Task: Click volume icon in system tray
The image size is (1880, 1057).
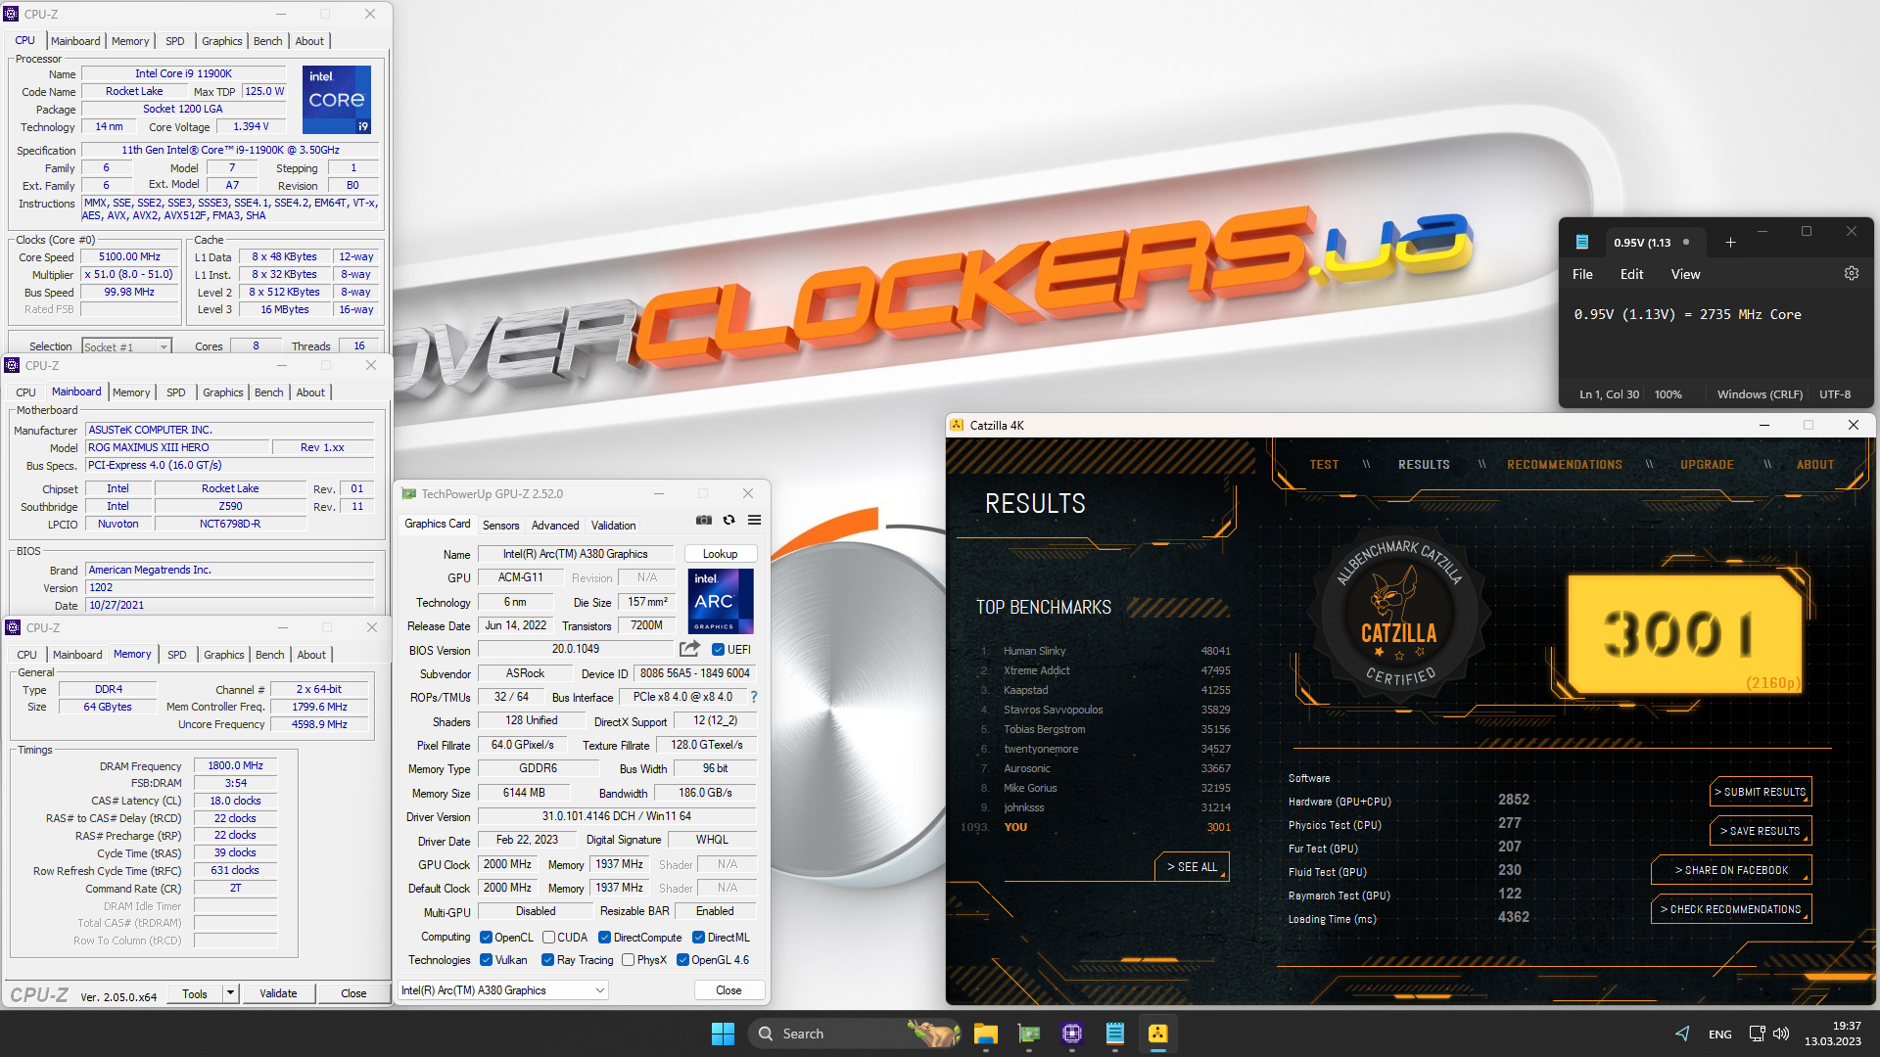Action: pos(1781,1034)
